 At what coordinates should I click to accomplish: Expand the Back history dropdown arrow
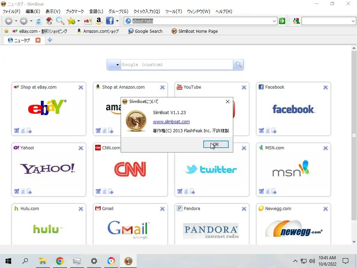pos(16,21)
